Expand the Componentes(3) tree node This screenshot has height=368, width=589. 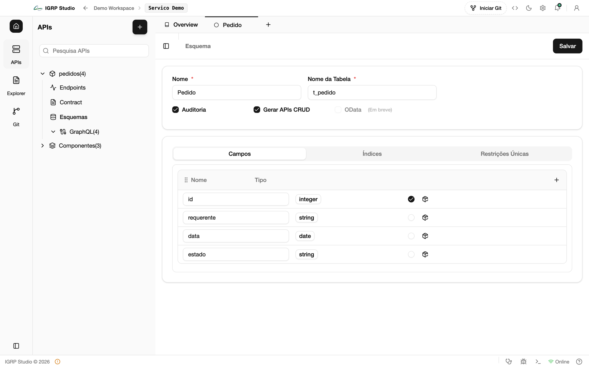(x=42, y=146)
